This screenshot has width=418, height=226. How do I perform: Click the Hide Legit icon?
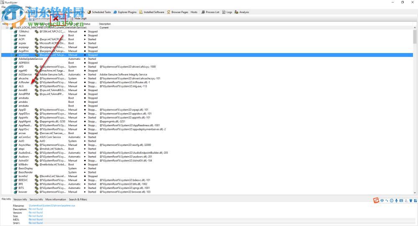tap(71, 19)
